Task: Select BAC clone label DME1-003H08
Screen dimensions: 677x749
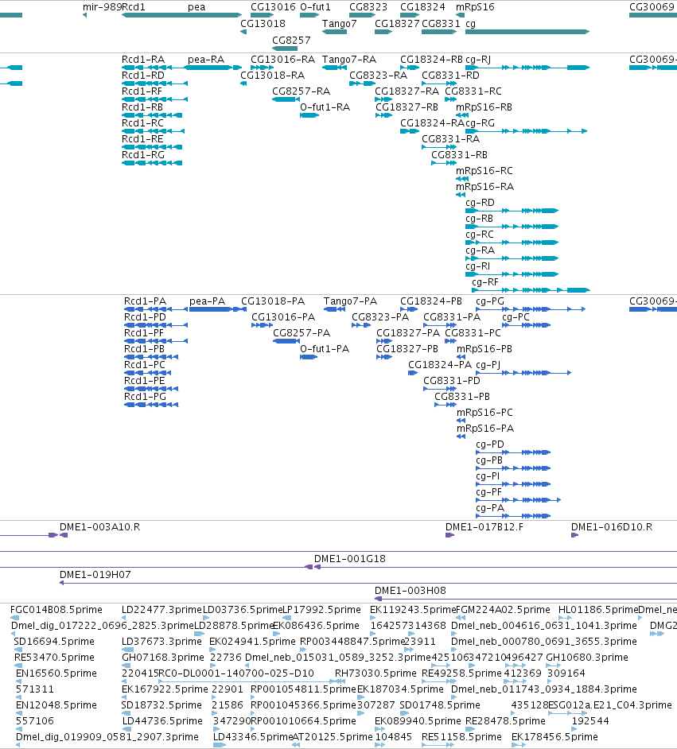Action: (x=410, y=591)
